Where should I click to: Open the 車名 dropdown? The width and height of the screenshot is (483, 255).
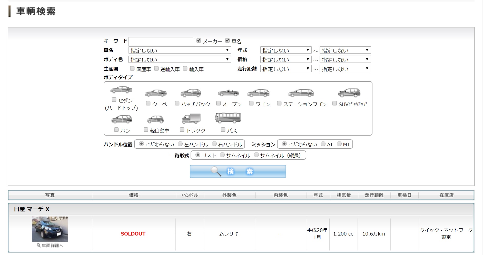pyautogui.click(x=180, y=50)
